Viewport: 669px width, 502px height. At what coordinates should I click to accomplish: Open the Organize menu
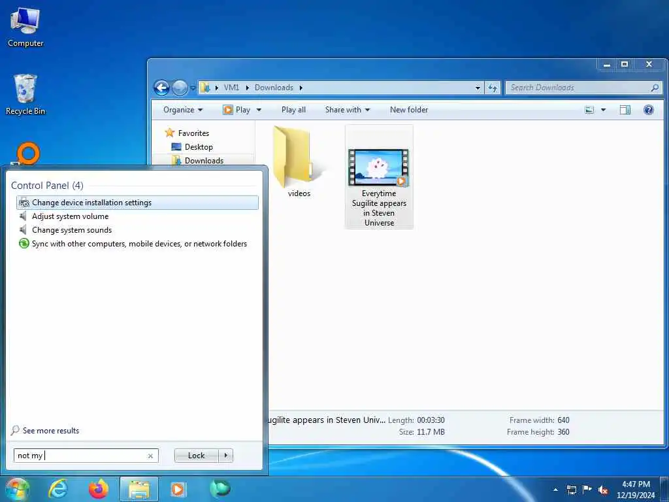(183, 110)
